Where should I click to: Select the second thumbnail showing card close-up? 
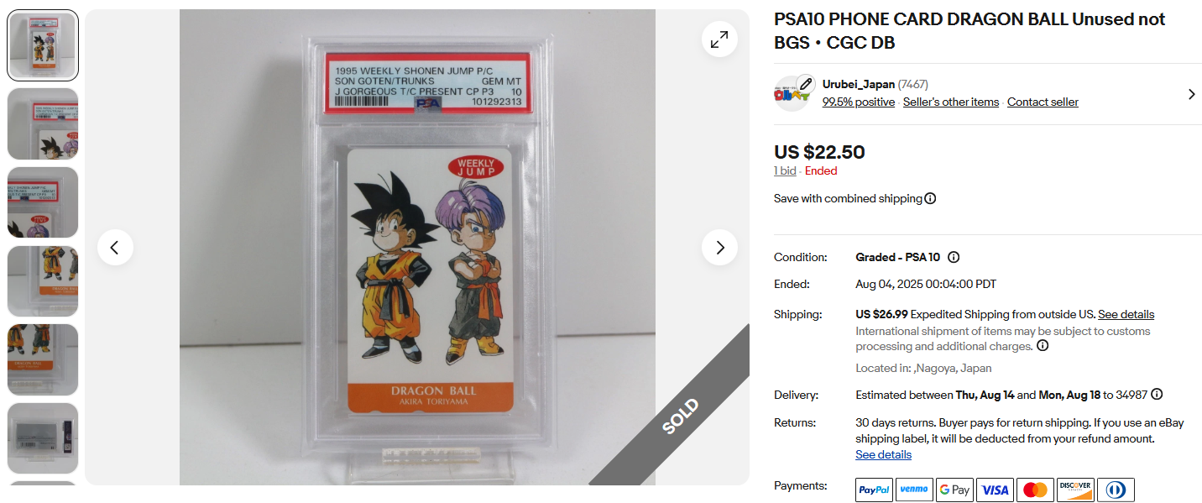pos(43,123)
